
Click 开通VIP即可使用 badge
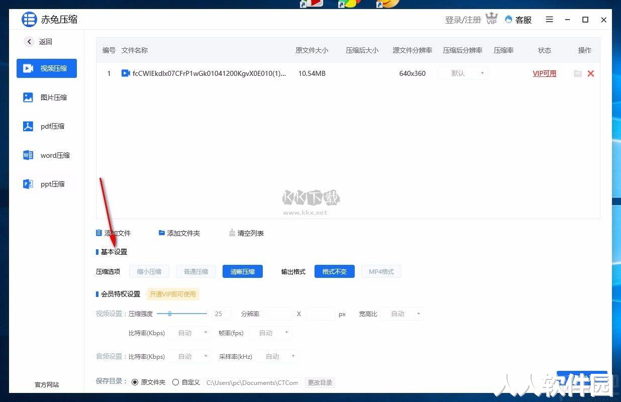pos(173,294)
